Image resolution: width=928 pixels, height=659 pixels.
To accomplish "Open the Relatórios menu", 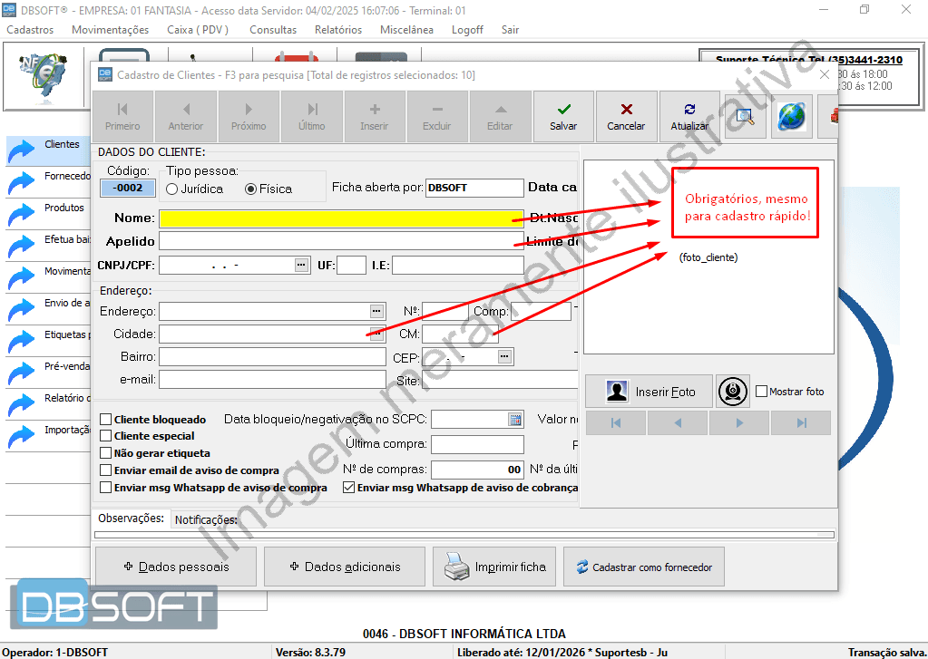I will coord(337,29).
